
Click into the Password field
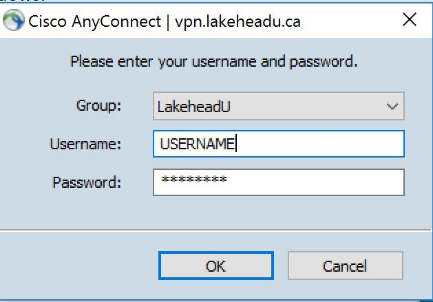click(x=278, y=182)
